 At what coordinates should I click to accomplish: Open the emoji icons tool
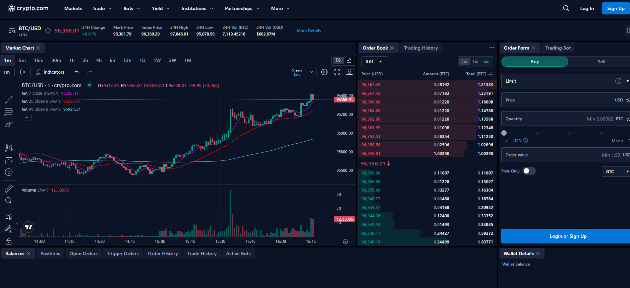pos(9,172)
